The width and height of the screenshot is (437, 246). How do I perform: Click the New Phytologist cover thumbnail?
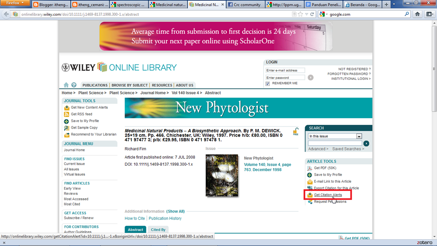click(x=222, y=176)
